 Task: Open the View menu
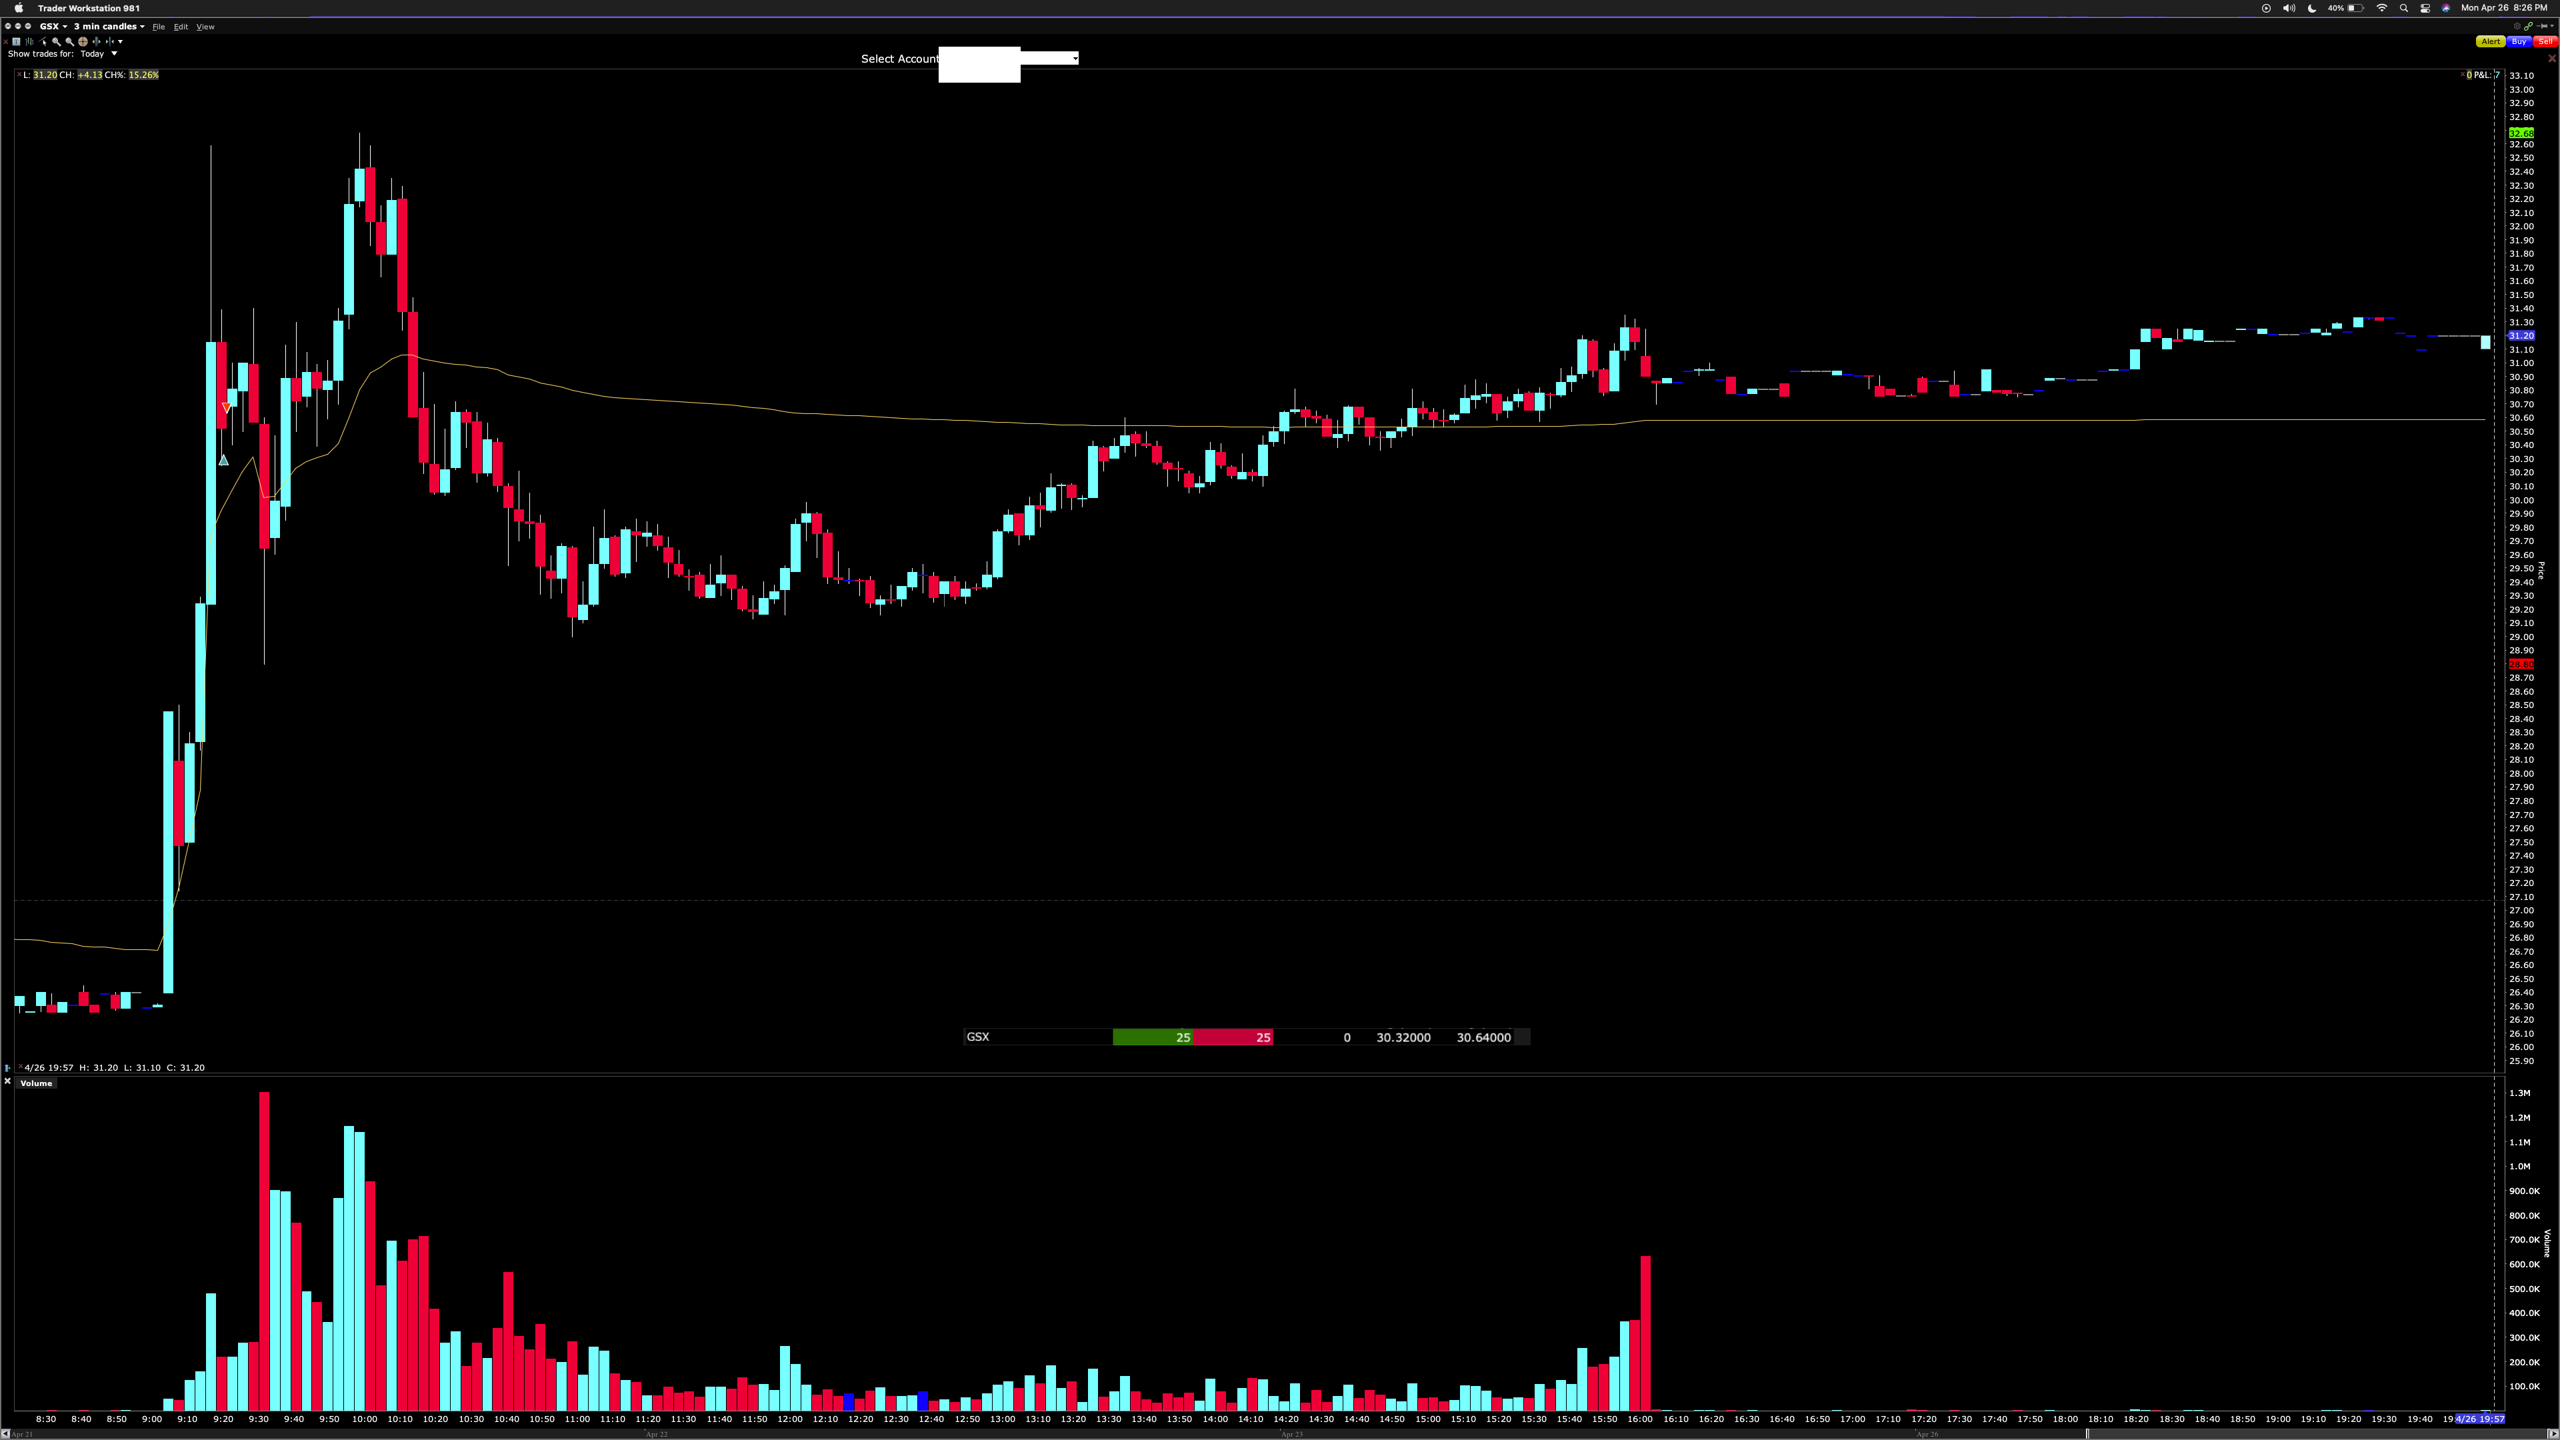[x=205, y=27]
